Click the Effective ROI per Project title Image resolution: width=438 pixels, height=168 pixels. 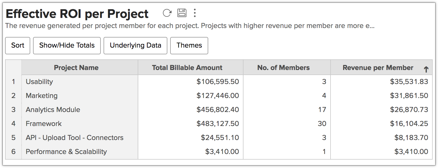(x=77, y=14)
